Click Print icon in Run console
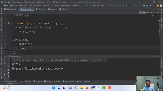The width and height of the screenshot is (163, 91). click(x=8, y=73)
